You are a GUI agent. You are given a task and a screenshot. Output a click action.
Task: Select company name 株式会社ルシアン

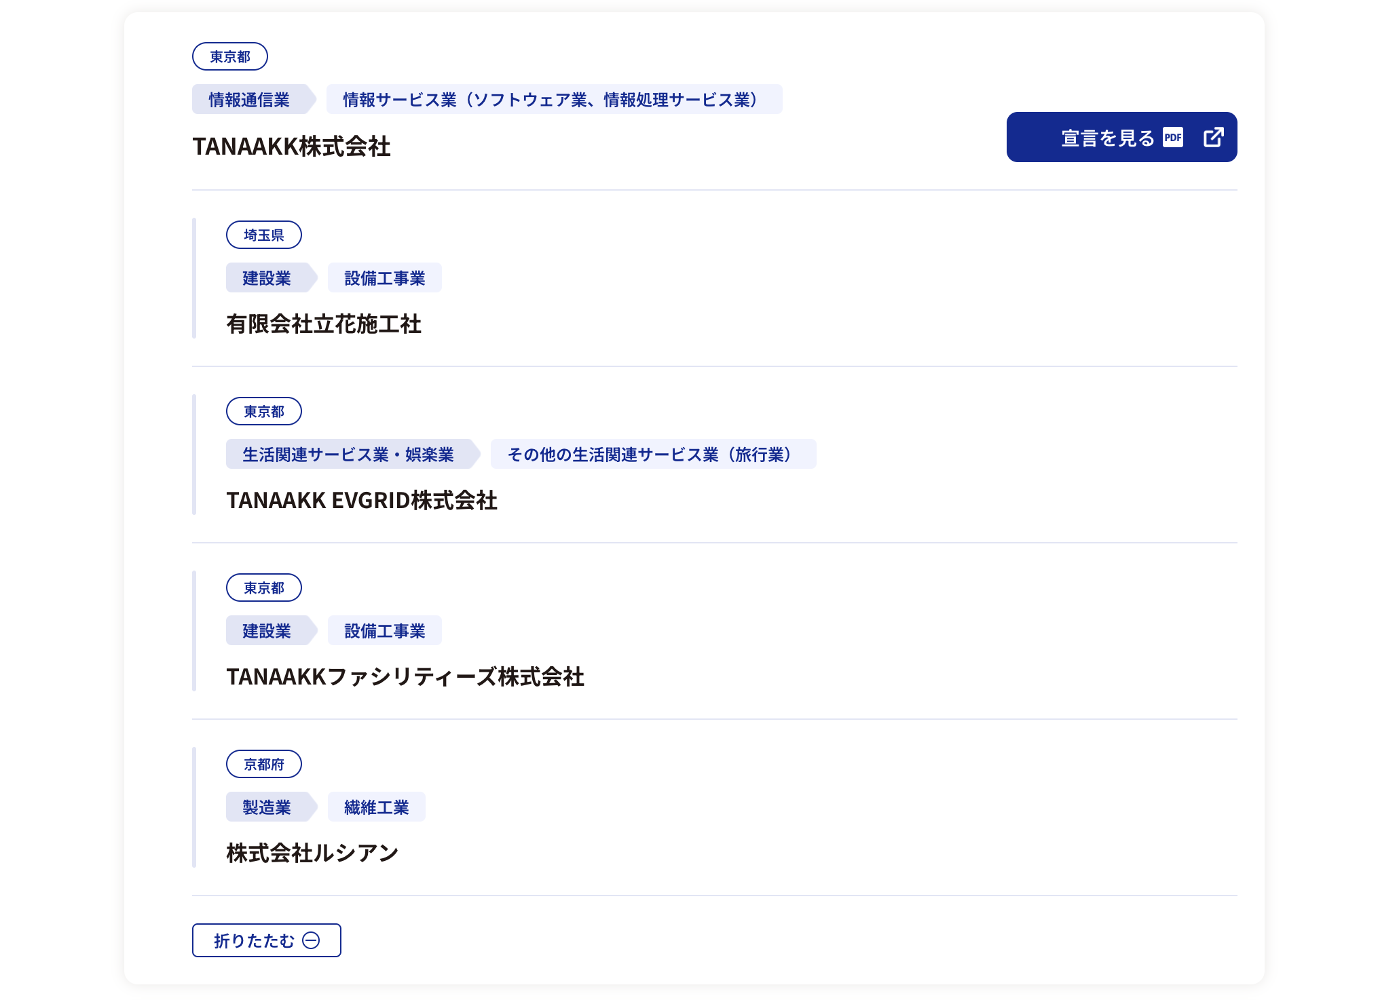coord(312,853)
